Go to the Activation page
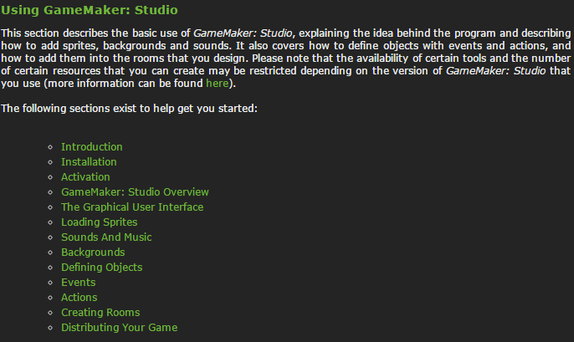The image size is (574, 342). [85, 177]
